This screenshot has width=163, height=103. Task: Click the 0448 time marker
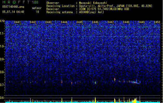coord(126,22)
